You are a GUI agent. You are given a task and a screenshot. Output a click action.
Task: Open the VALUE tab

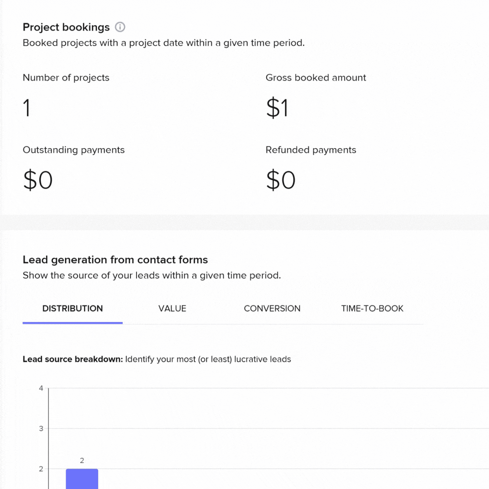click(172, 308)
